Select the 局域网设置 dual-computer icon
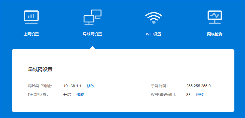The image size is (245, 118). pyautogui.click(x=93, y=17)
